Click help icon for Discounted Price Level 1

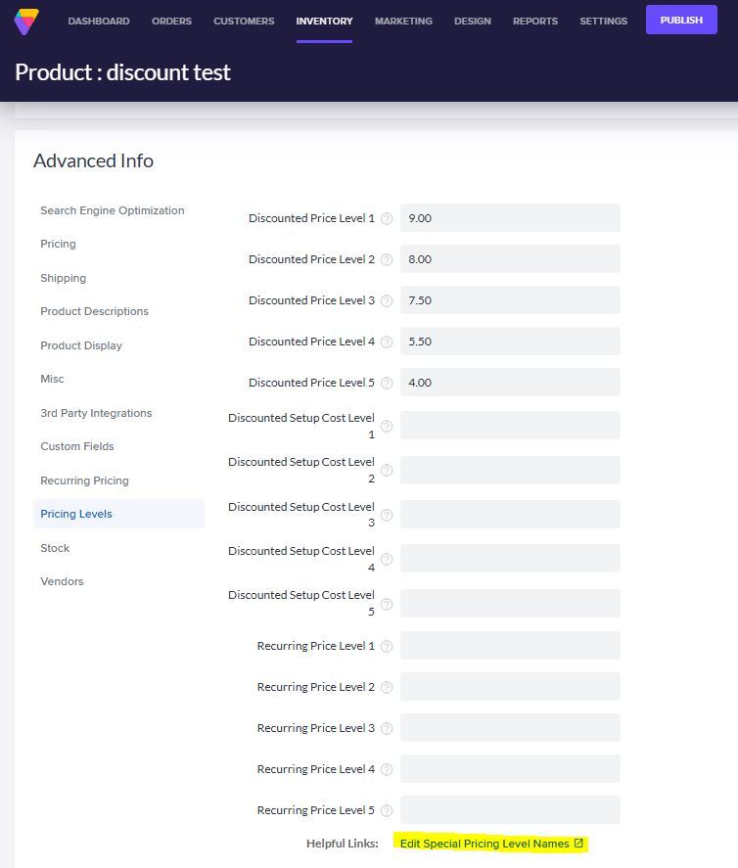(x=387, y=219)
